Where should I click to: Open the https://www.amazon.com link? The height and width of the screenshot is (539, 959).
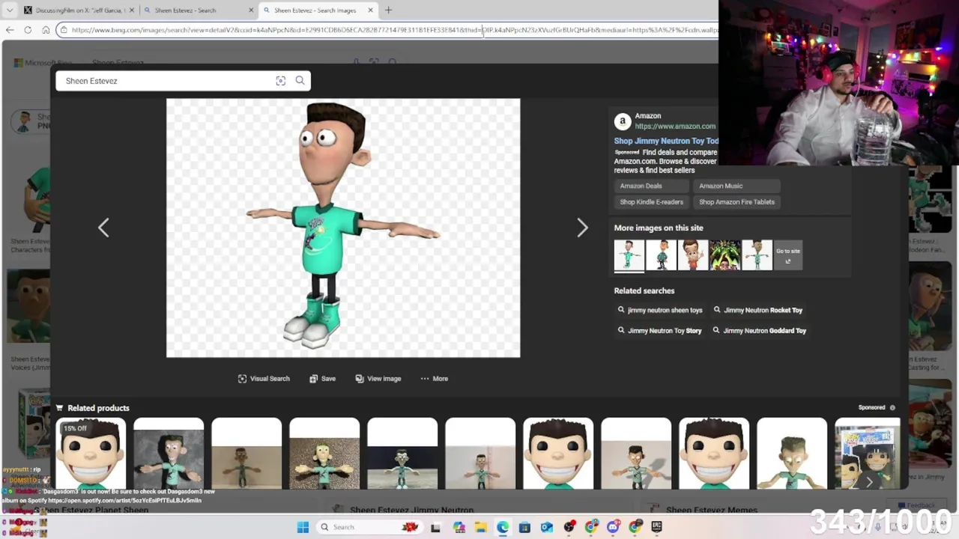[x=675, y=127]
